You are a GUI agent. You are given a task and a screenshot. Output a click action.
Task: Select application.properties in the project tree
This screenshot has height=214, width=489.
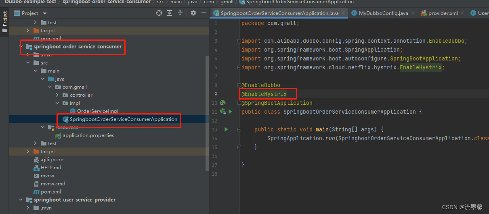click(x=88, y=135)
